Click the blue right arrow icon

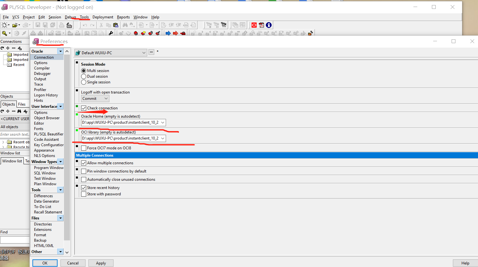pyautogui.click(x=168, y=33)
